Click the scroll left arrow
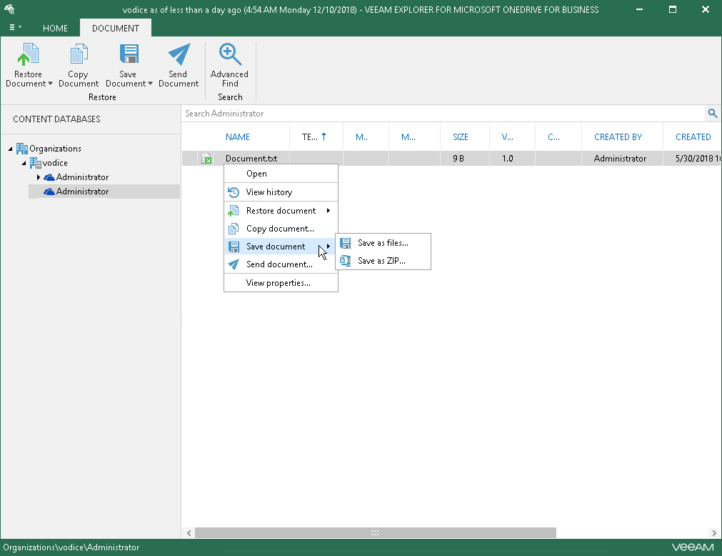 pos(189,533)
